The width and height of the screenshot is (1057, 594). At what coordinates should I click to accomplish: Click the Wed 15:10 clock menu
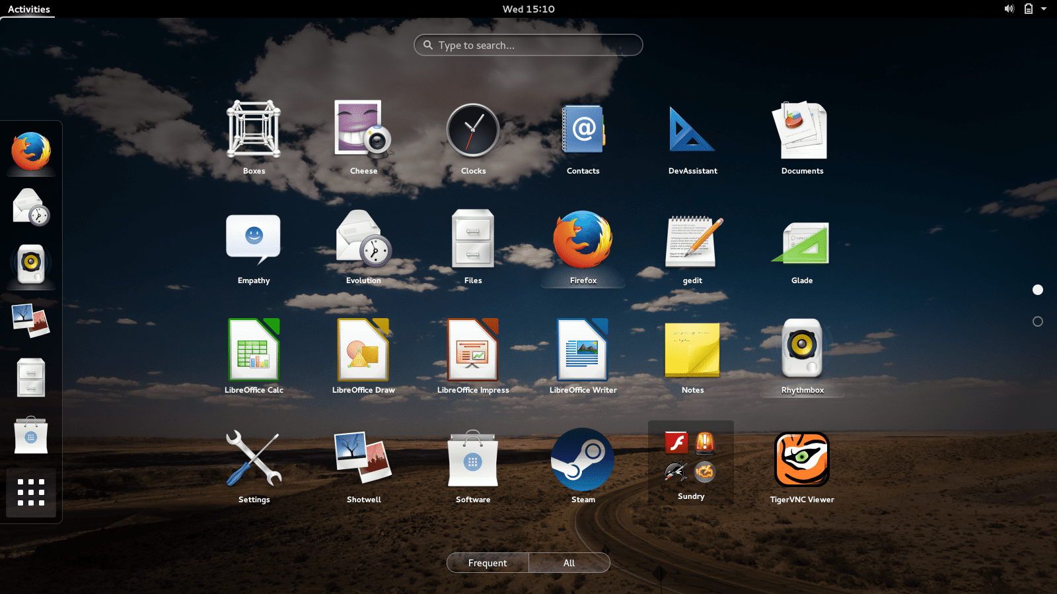tap(528, 9)
